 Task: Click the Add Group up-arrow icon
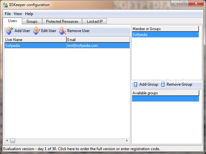(x=136, y=84)
